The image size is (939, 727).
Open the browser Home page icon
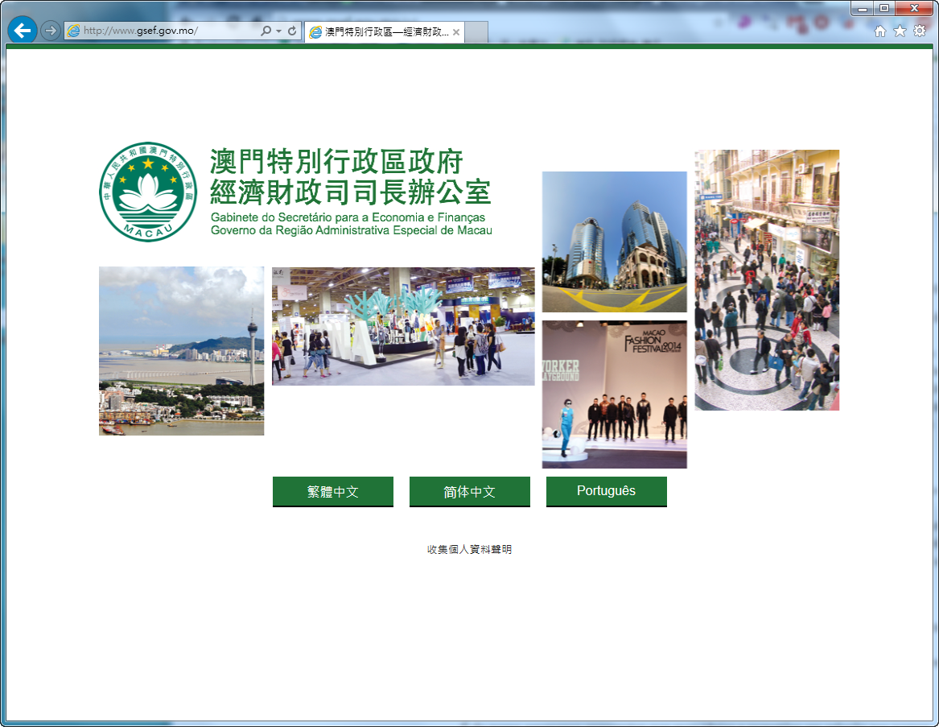[x=880, y=31]
